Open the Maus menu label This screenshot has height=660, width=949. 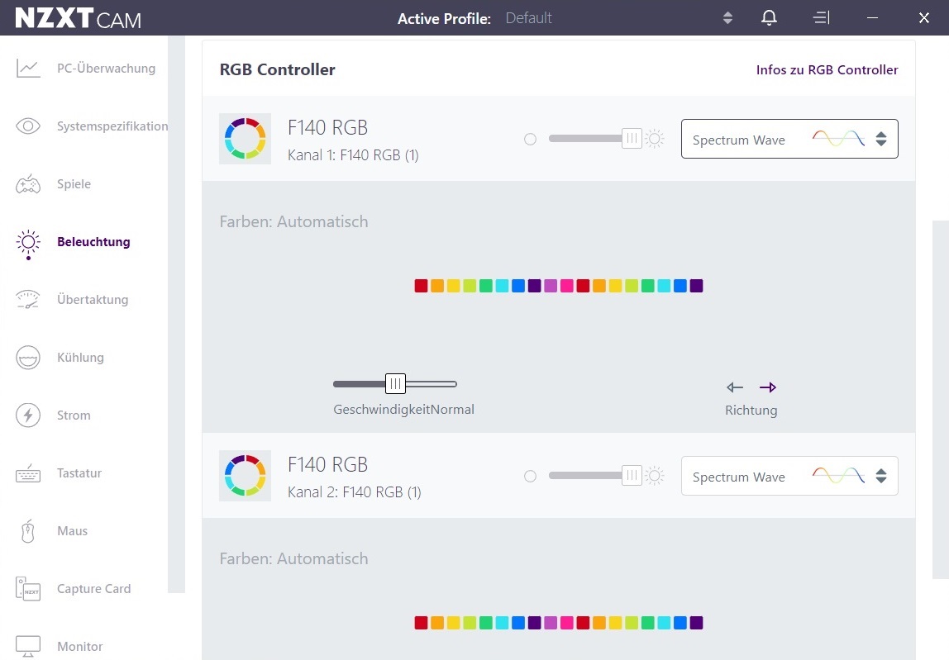coord(73,530)
